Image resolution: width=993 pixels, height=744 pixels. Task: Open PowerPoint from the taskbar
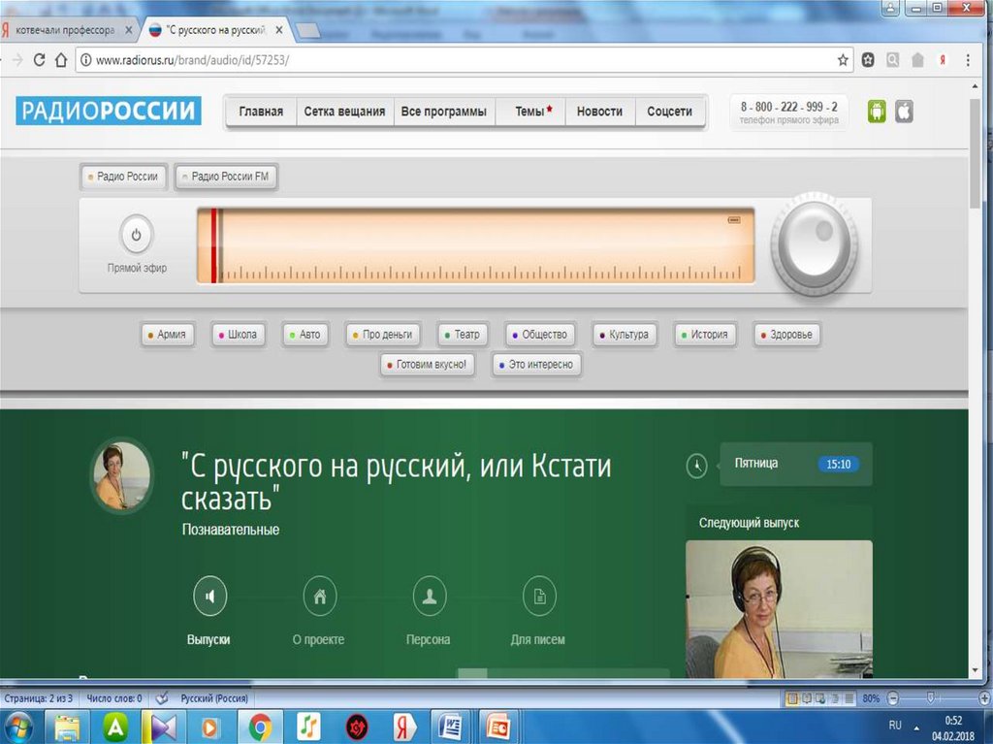click(499, 728)
